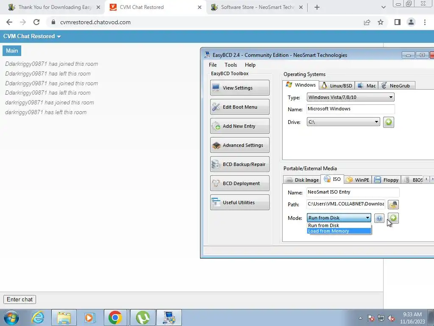Select the Main chat room tab
Viewport: 434px width, 326px height.
pyautogui.click(x=12, y=51)
